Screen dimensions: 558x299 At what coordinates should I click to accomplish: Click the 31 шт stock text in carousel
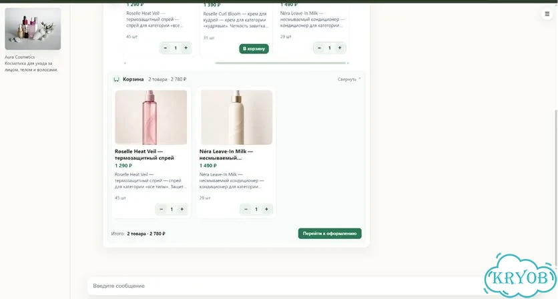click(x=209, y=38)
